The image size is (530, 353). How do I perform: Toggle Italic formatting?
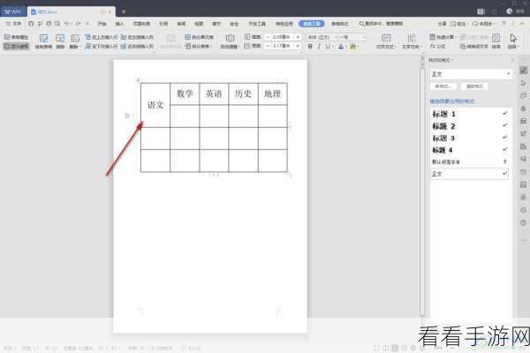pos(319,46)
